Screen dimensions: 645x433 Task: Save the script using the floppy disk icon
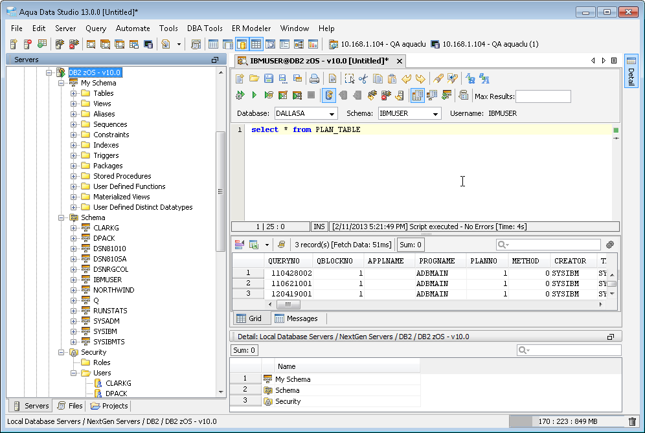(269, 78)
